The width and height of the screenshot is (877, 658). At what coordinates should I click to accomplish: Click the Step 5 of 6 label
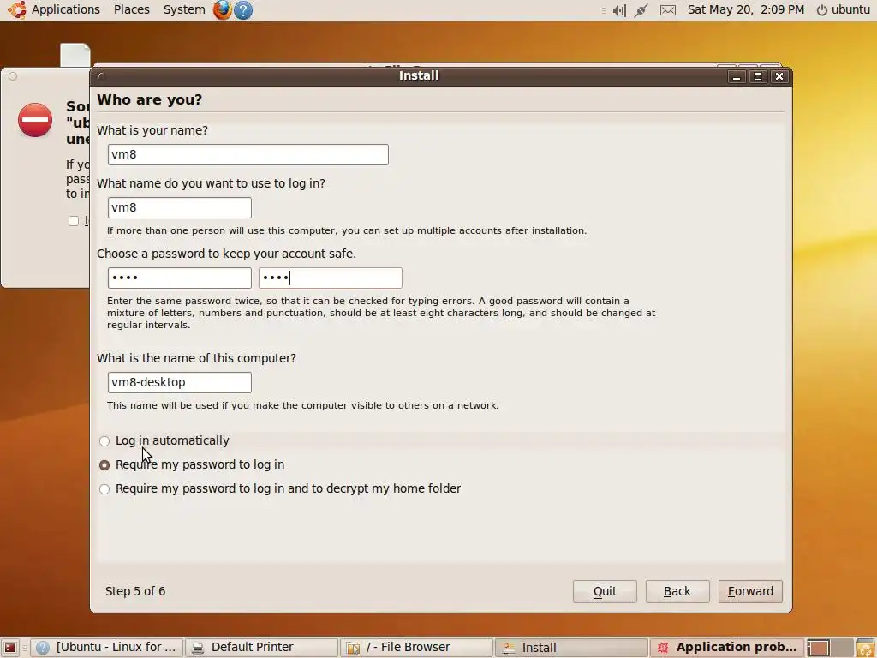coord(135,591)
